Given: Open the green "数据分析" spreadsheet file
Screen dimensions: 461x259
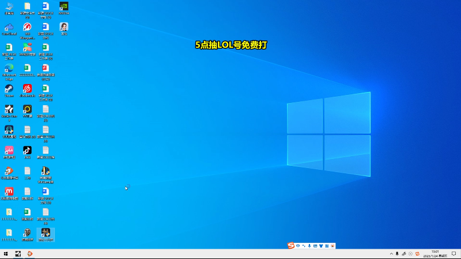Looking at the screenshot, I should [27, 214].
